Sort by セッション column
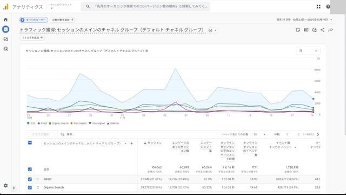The width and height of the screenshot is (346, 195). point(152,143)
